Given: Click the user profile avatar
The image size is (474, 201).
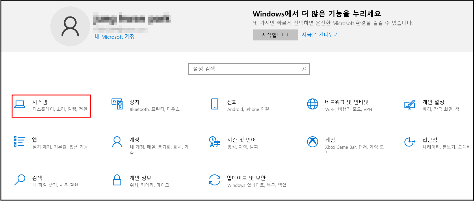Looking at the screenshot, I should [70, 26].
